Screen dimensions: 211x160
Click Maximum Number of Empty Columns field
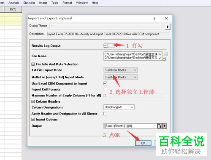(x=135, y=96)
